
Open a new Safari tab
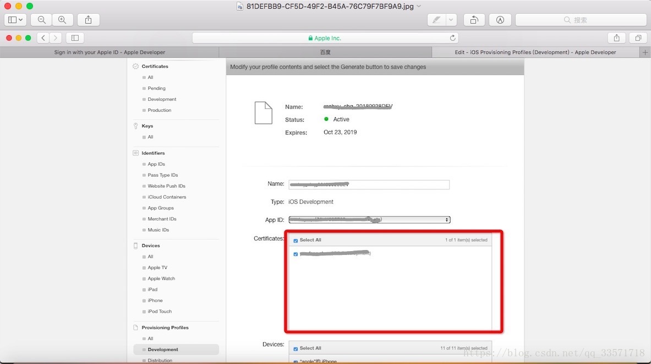point(645,52)
